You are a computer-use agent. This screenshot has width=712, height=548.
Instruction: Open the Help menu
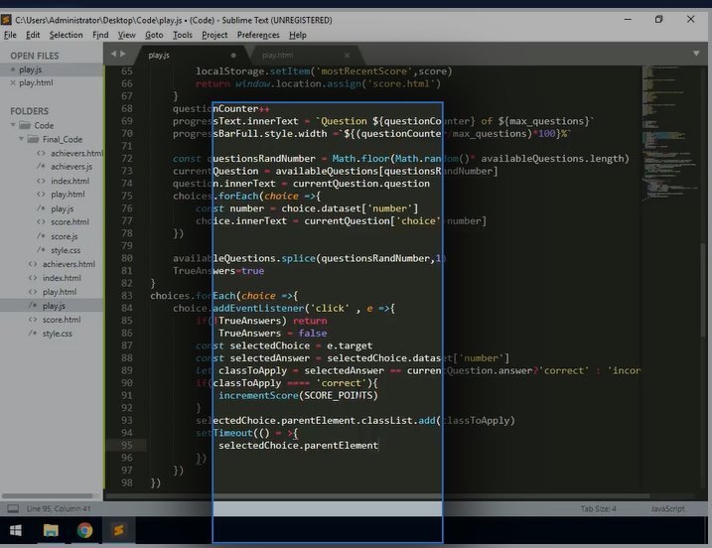(x=298, y=35)
